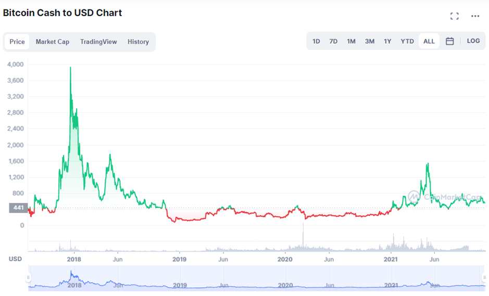489x296 pixels.
Task: Select the ALL time range
Action: click(x=429, y=41)
